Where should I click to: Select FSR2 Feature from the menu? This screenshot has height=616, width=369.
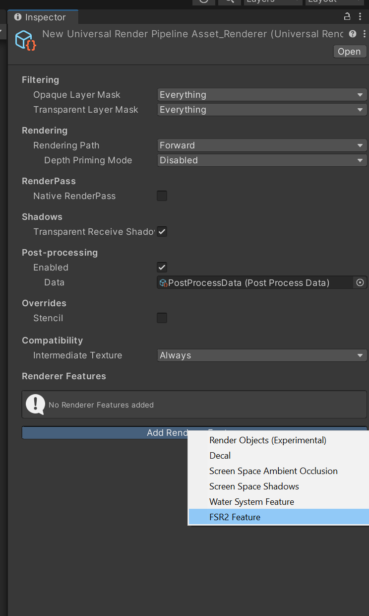click(x=235, y=517)
